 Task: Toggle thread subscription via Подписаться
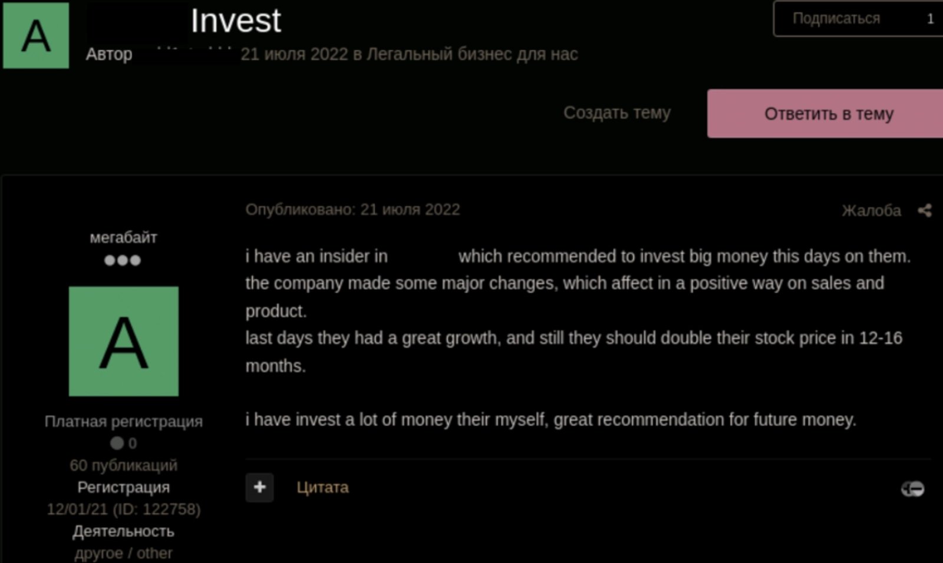(x=837, y=18)
